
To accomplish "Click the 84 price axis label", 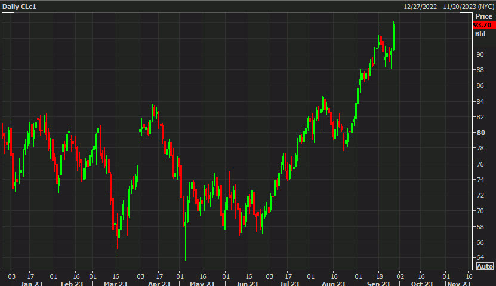I will click(x=480, y=102).
